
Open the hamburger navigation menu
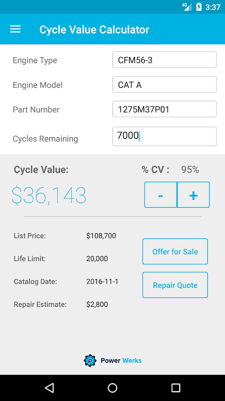point(15,29)
